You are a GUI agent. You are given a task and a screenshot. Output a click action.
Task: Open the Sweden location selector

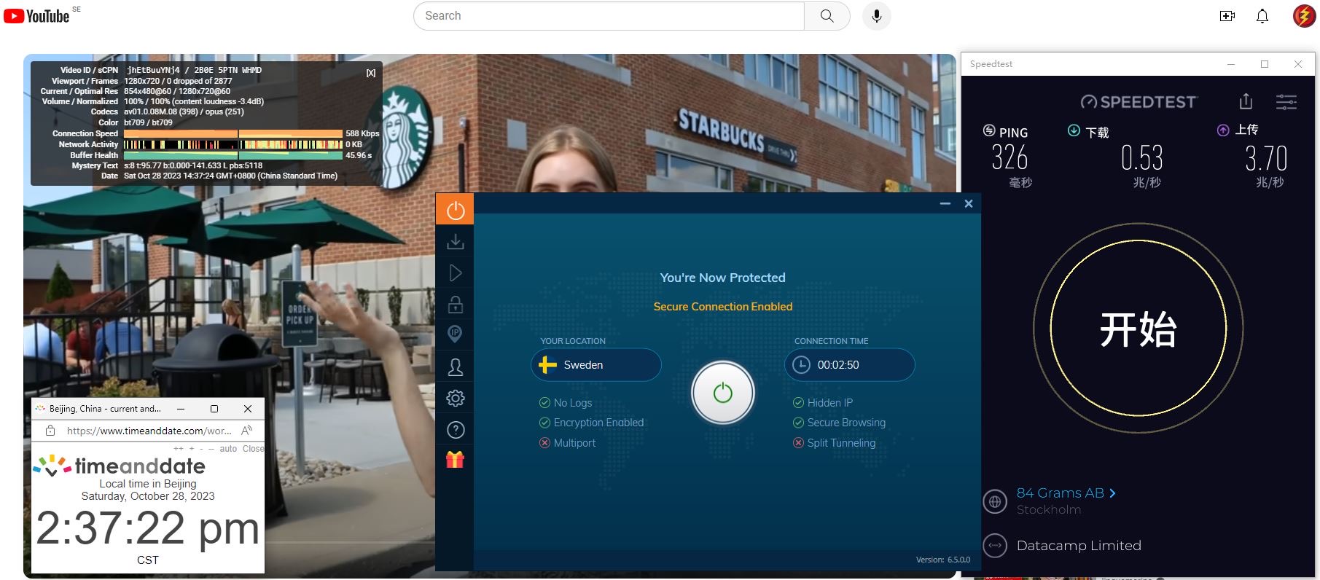595,365
